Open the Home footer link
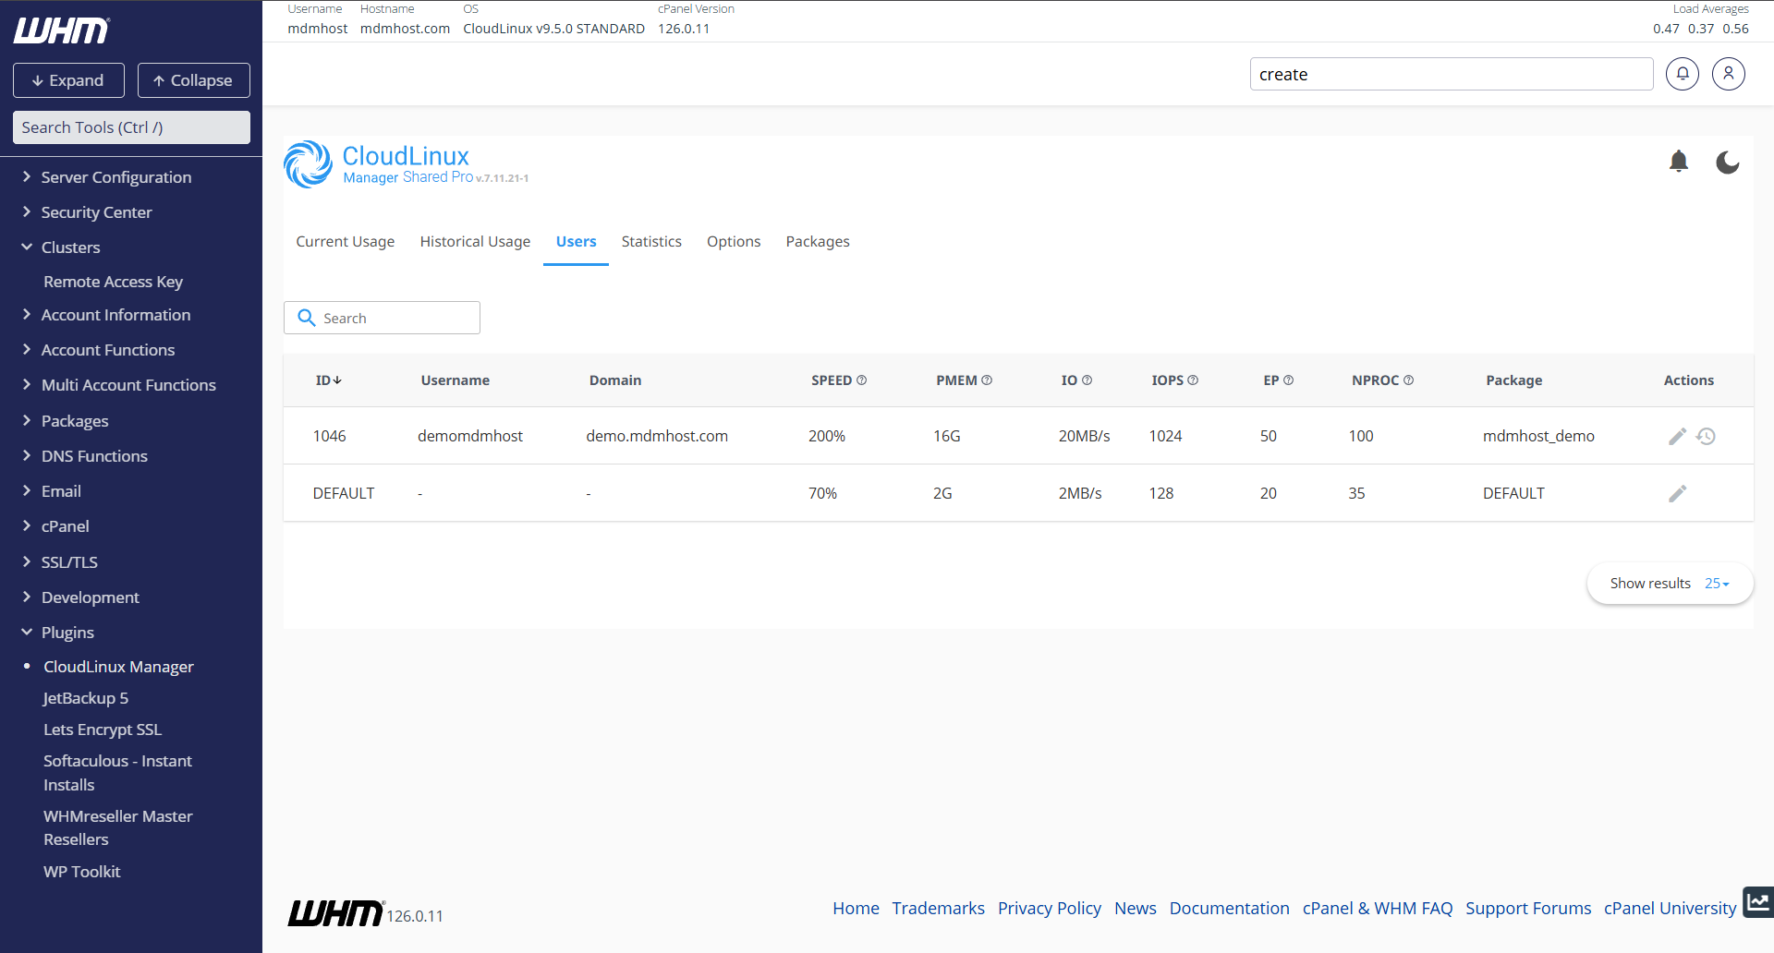1774x953 pixels. pos(856,908)
